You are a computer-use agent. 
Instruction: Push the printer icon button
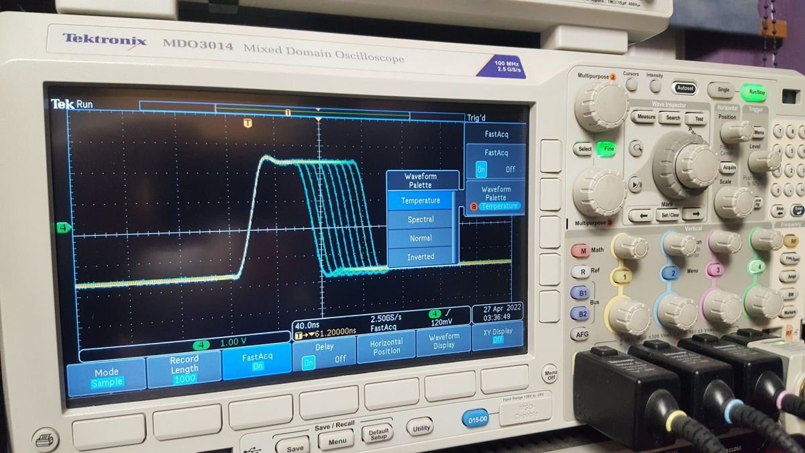46,440
